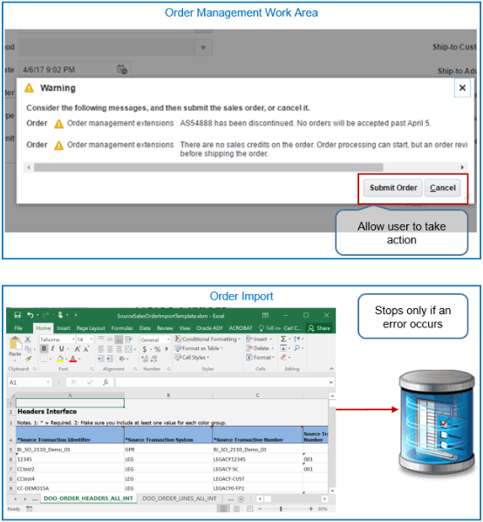Click the yellow Fill Color bucket
Image resolution: width=483 pixels, height=522 pixels.
click(60, 359)
